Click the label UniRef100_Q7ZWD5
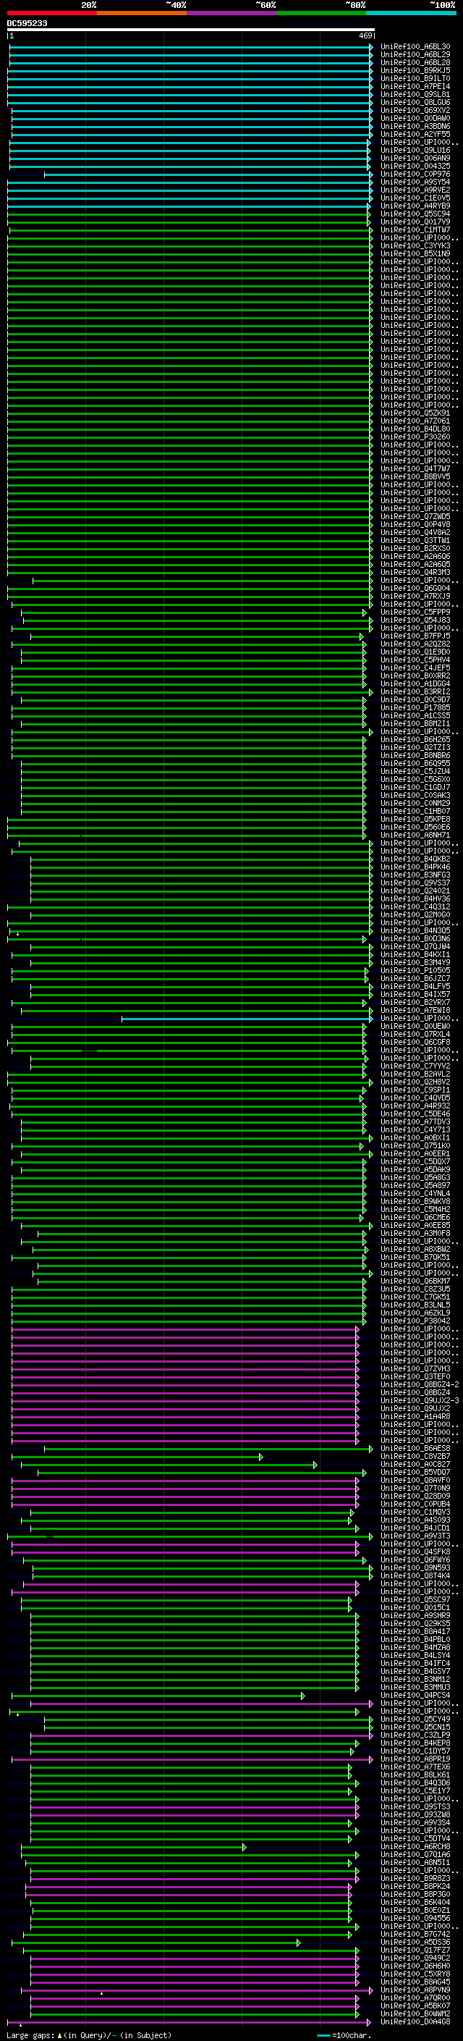Screen dimensions: 463x2041 click(x=415, y=517)
